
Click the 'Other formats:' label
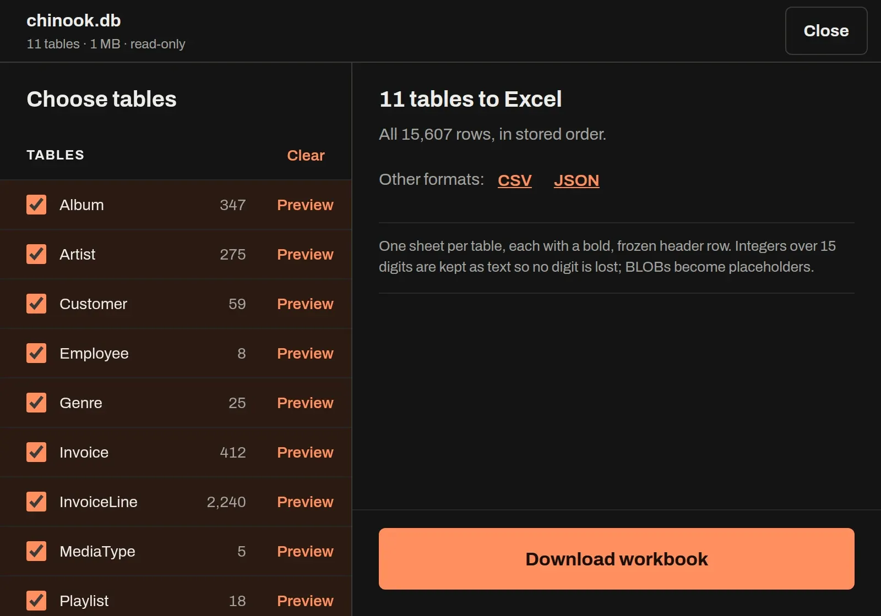(x=431, y=179)
